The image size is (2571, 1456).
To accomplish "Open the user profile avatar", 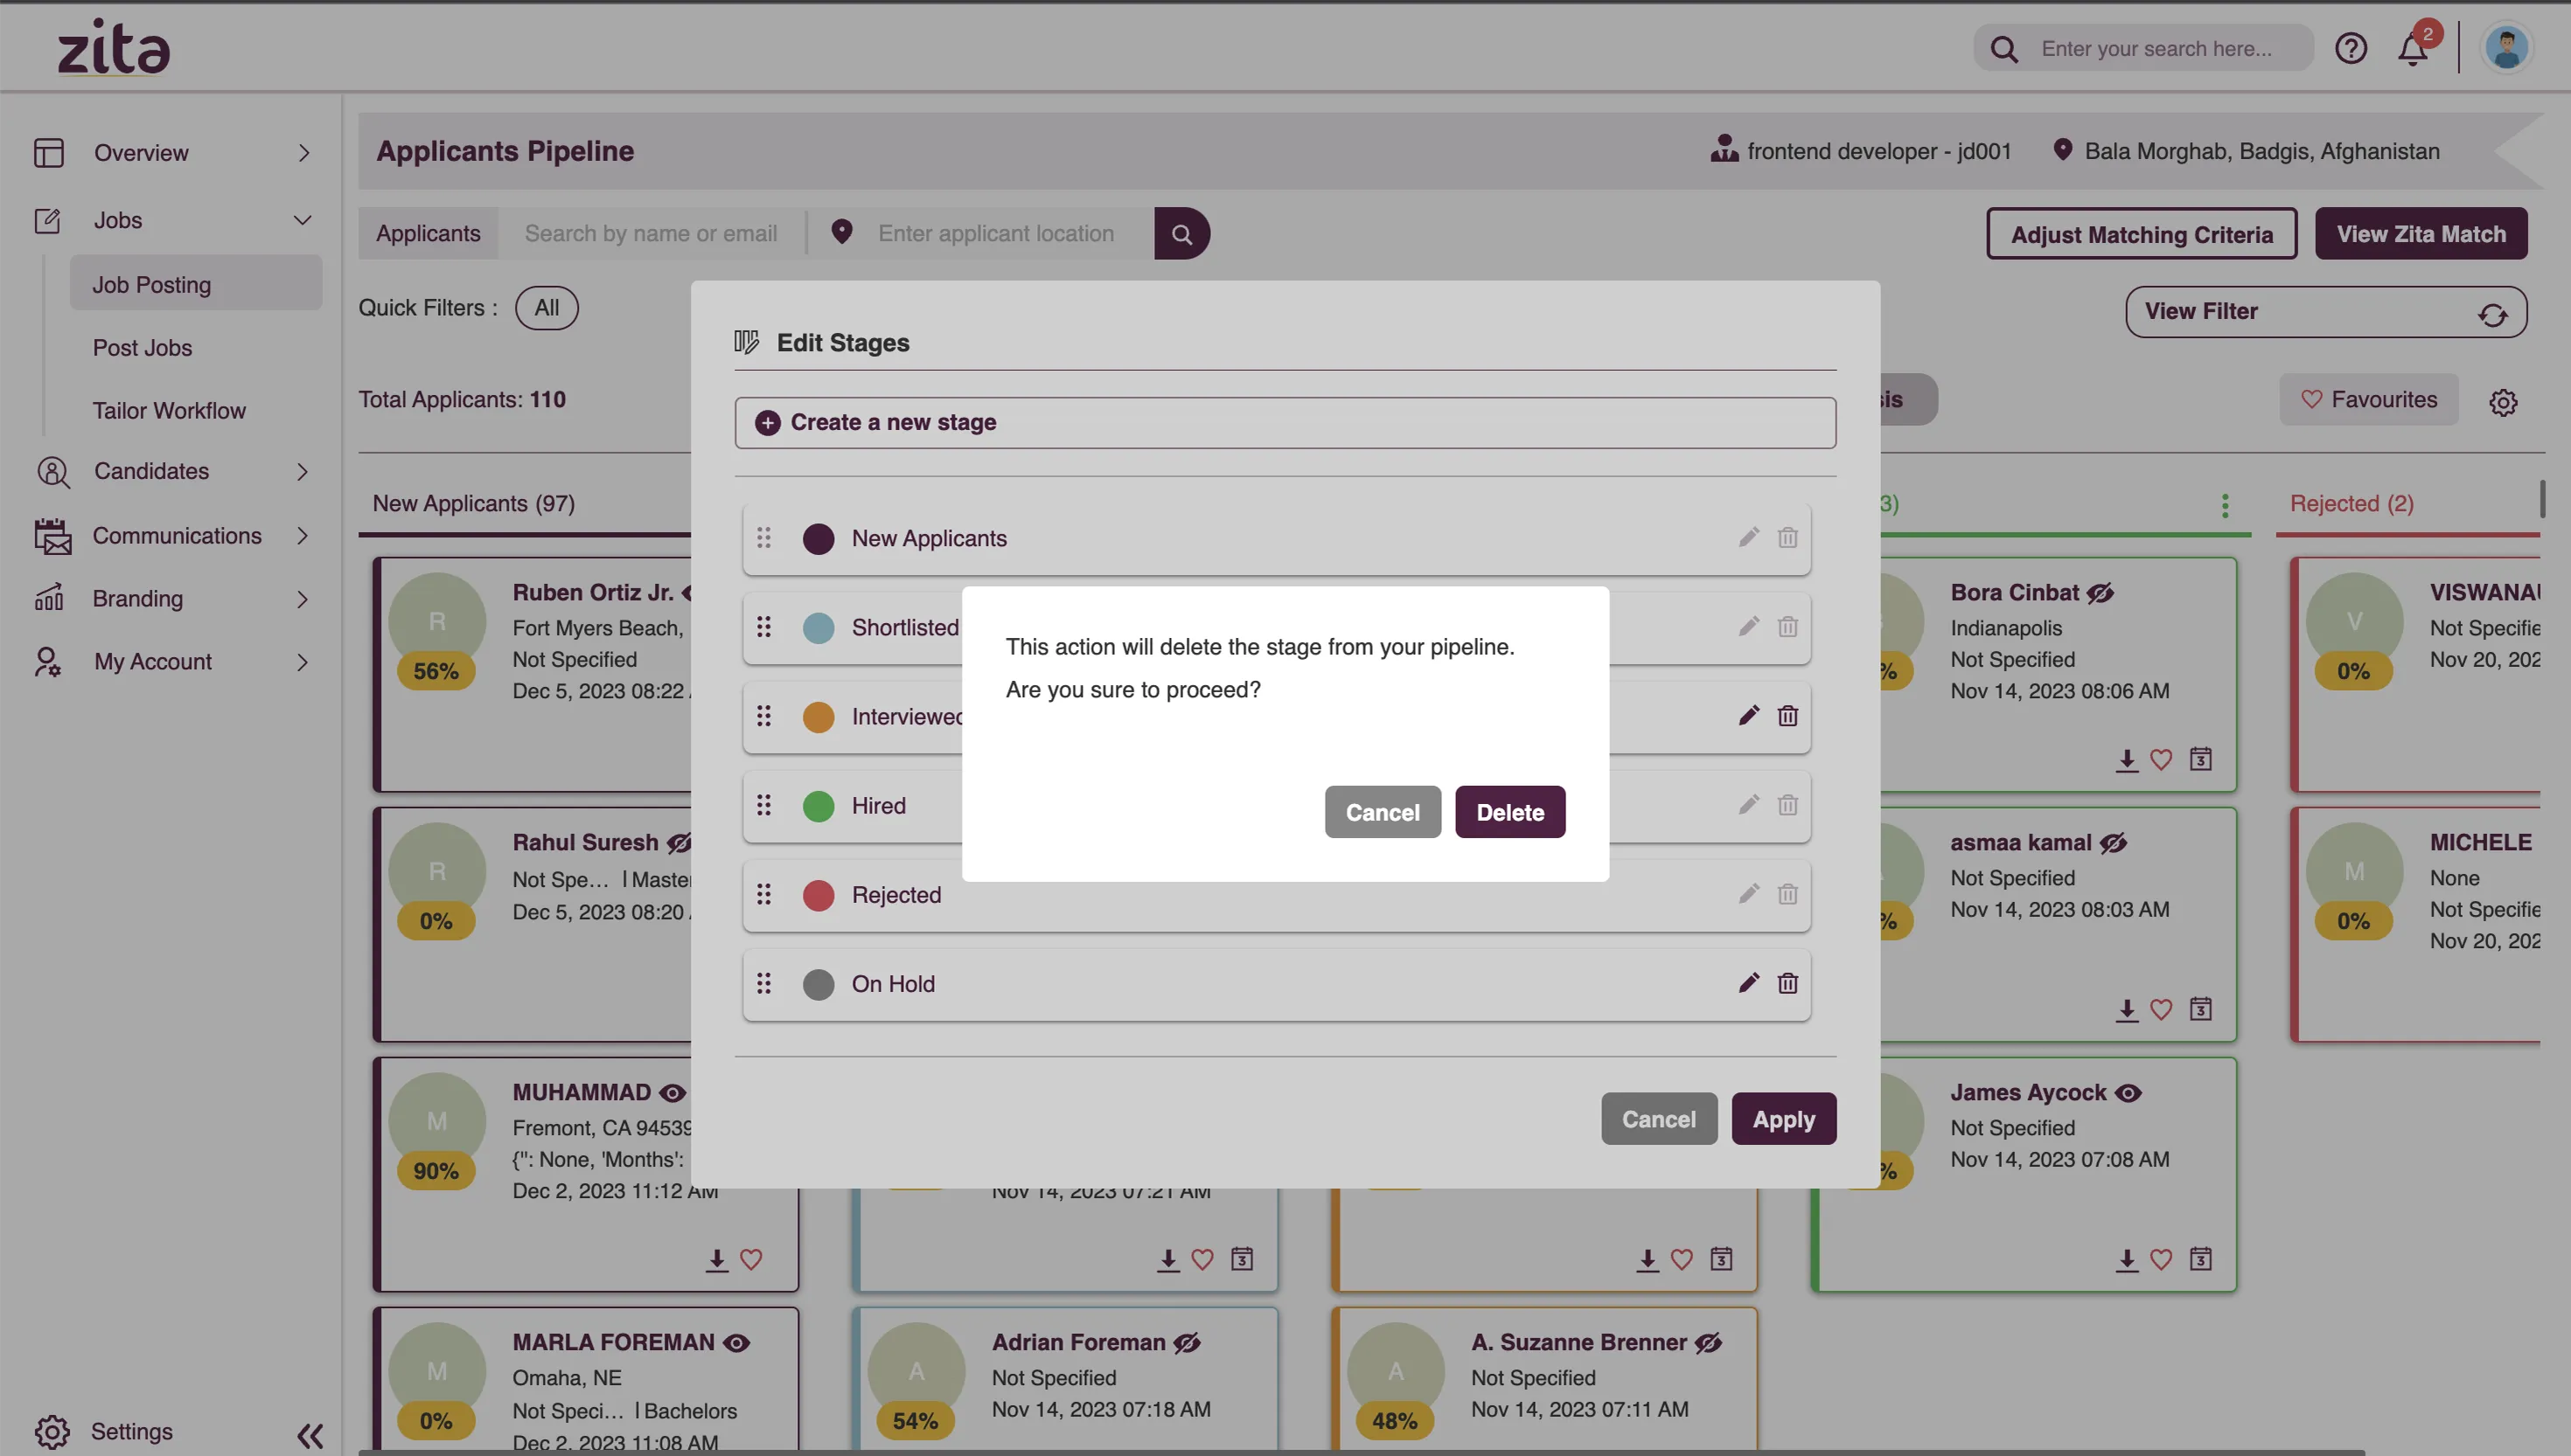I will pos(2506,48).
